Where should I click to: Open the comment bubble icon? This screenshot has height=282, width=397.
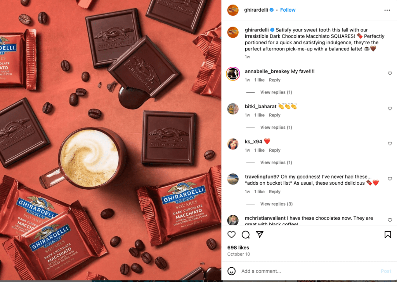pyautogui.click(x=245, y=235)
